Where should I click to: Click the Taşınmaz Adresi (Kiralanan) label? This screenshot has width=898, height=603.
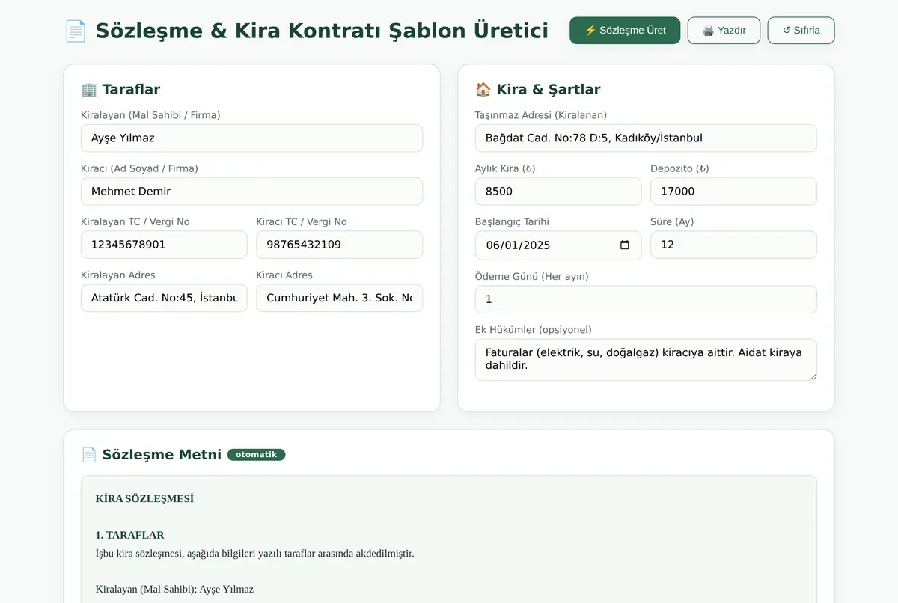pos(541,115)
